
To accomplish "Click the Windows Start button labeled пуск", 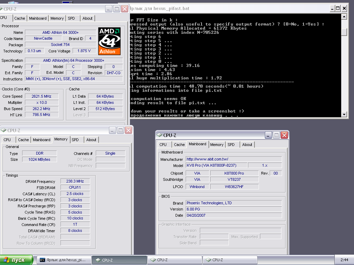I will pyautogui.click(x=17, y=260).
